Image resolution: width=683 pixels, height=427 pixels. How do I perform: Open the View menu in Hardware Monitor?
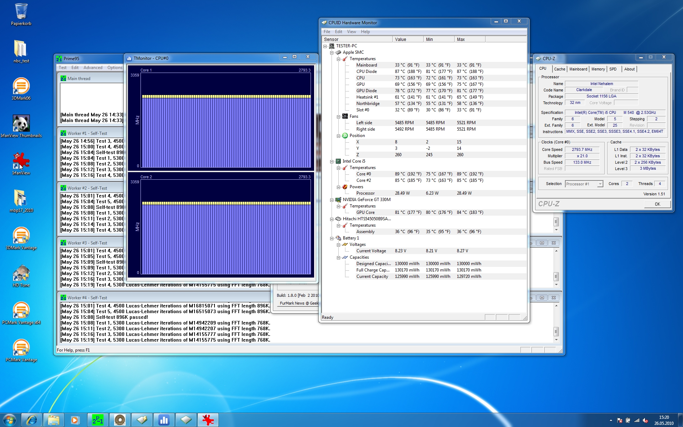coord(351,32)
